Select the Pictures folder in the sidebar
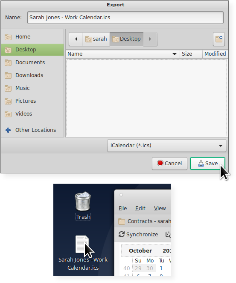Image resolution: width=236 pixels, height=283 pixels. click(x=32, y=101)
